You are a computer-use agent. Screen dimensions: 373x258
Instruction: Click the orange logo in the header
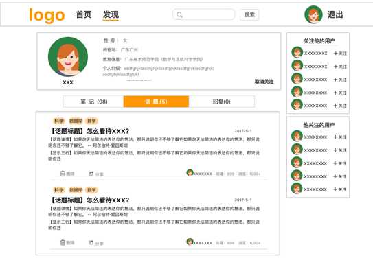[x=47, y=16]
